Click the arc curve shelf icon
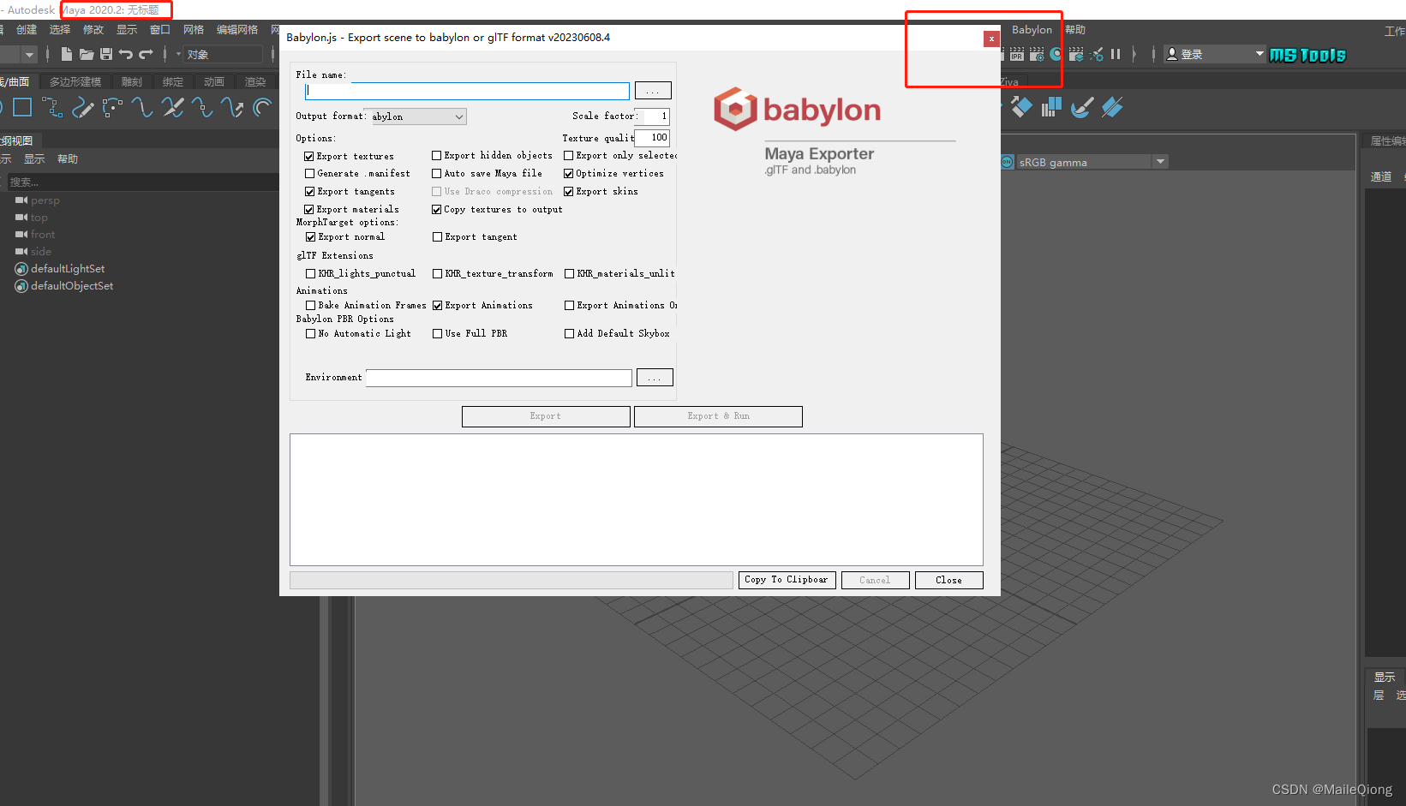Image resolution: width=1406 pixels, height=806 pixels. pyautogui.click(x=262, y=107)
